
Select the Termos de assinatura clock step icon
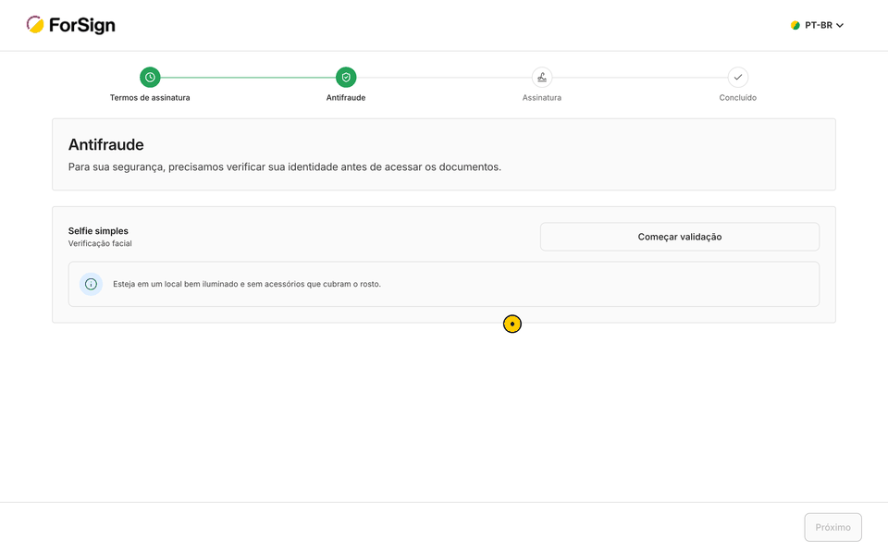(x=150, y=77)
